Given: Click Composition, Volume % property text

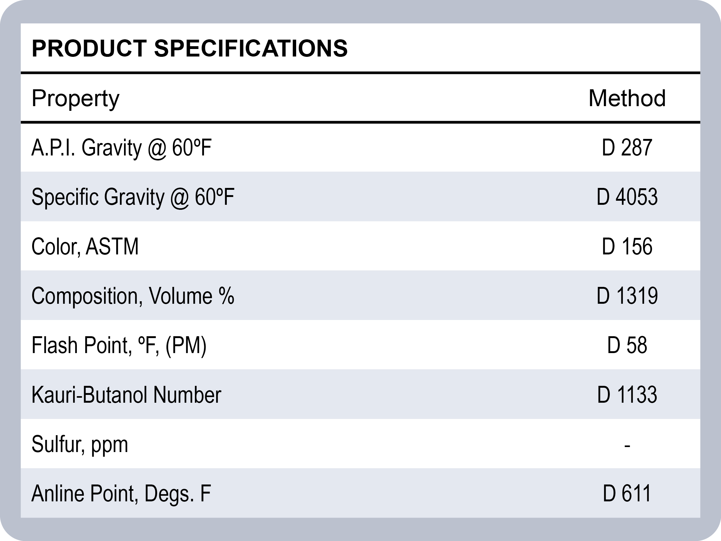Looking at the screenshot, I should pos(133,296).
